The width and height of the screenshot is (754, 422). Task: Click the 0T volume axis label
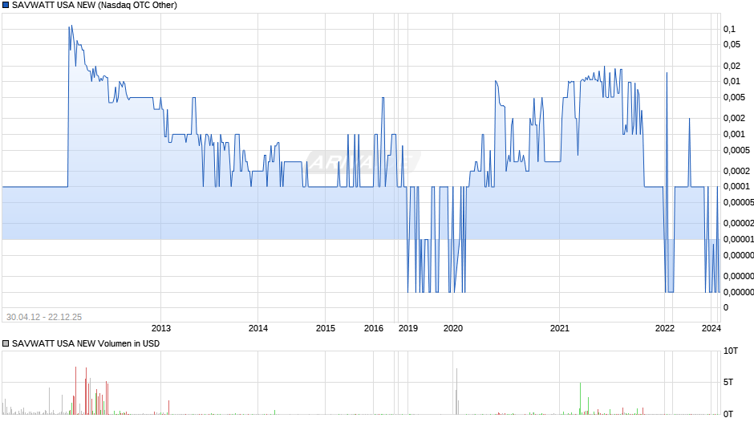[x=728, y=414]
